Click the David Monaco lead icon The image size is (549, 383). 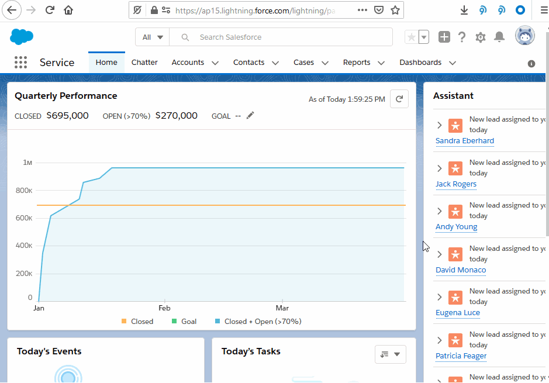pos(455,254)
